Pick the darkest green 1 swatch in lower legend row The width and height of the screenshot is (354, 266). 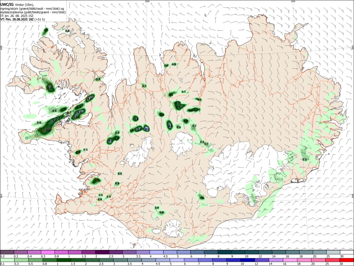click(x=64, y=260)
